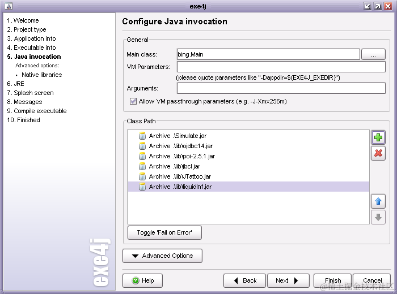The image size is (397, 294).
Task: Move selected entry up with blue arrow
Action: [x=378, y=201]
